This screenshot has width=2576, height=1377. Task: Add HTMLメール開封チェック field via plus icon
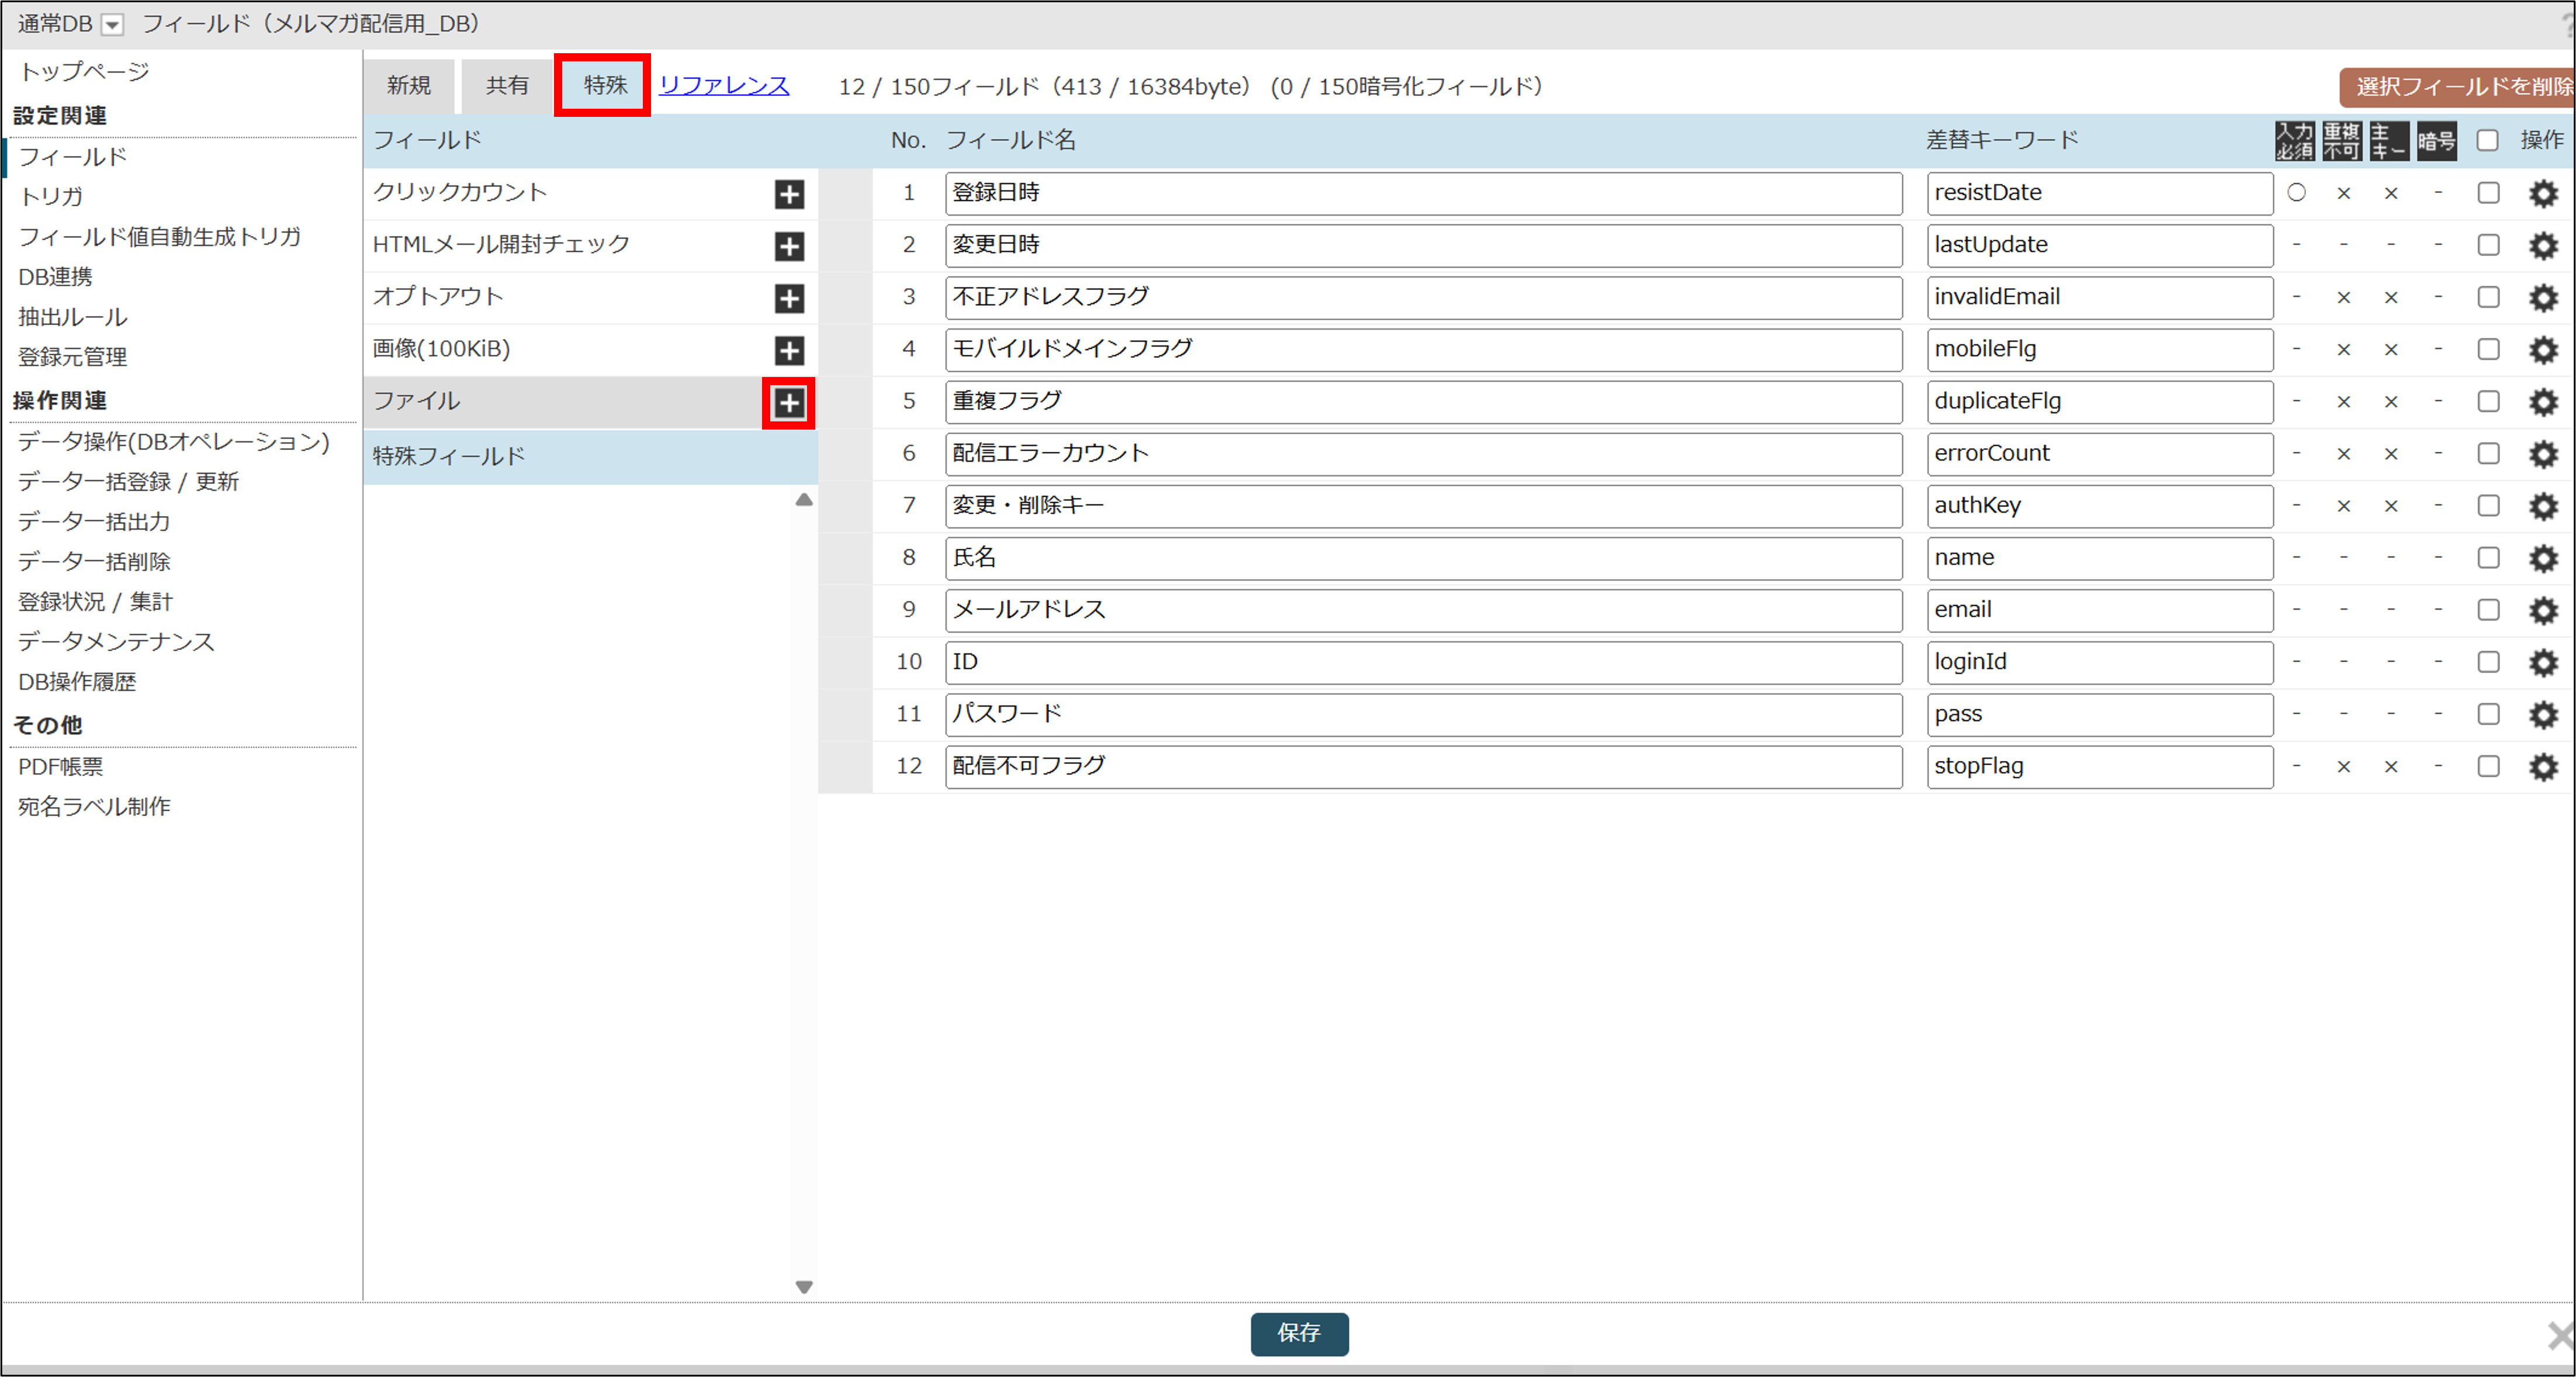coord(789,246)
